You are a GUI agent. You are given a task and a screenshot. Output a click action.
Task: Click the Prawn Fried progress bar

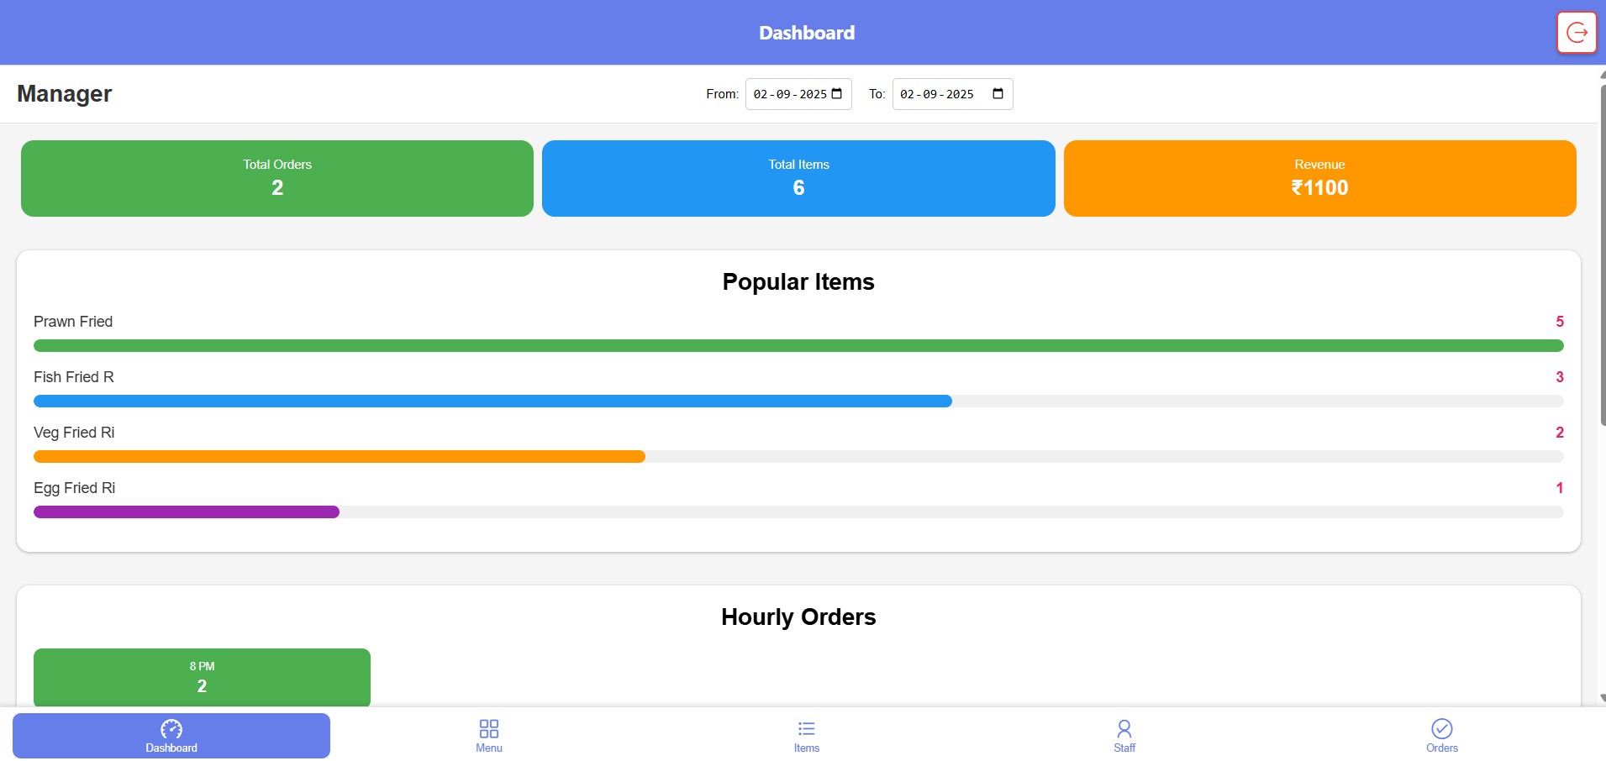point(798,345)
